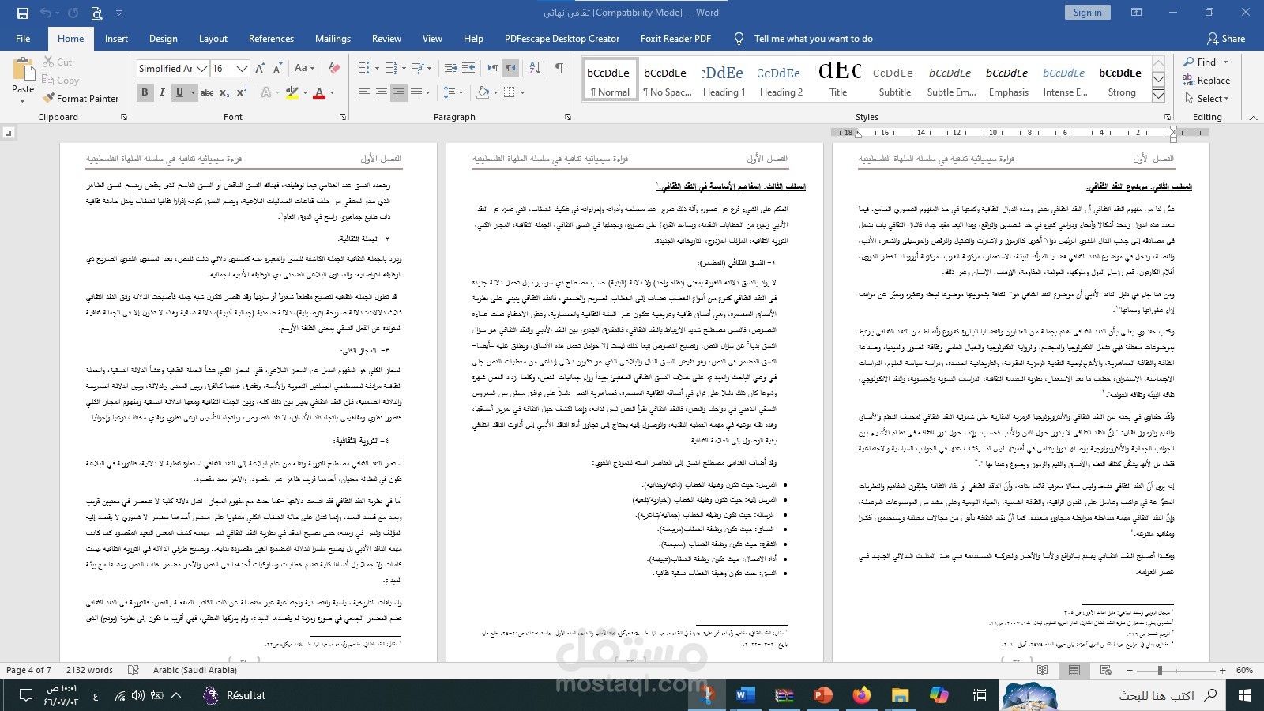1264x711 pixels.
Task: Toggle Bold formatting
Action: click(145, 92)
